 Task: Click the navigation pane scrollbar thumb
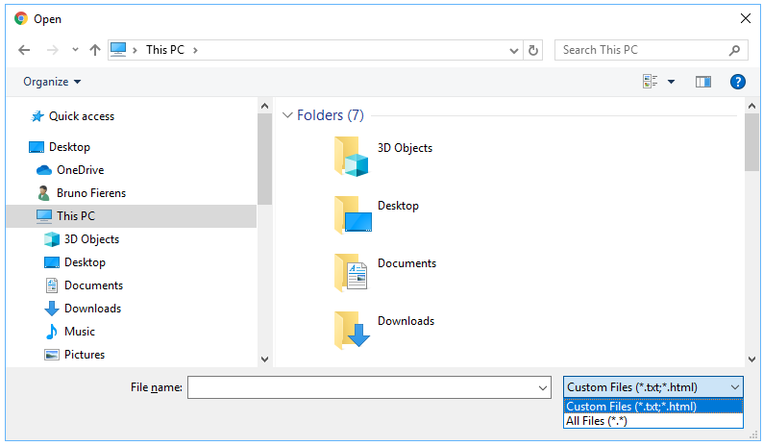pyautogui.click(x=264, y=159)
